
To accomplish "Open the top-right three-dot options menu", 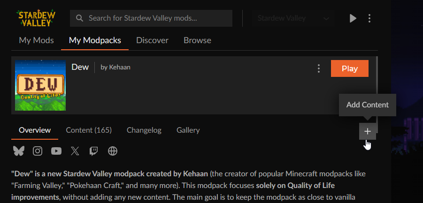I will pos(369,18).
